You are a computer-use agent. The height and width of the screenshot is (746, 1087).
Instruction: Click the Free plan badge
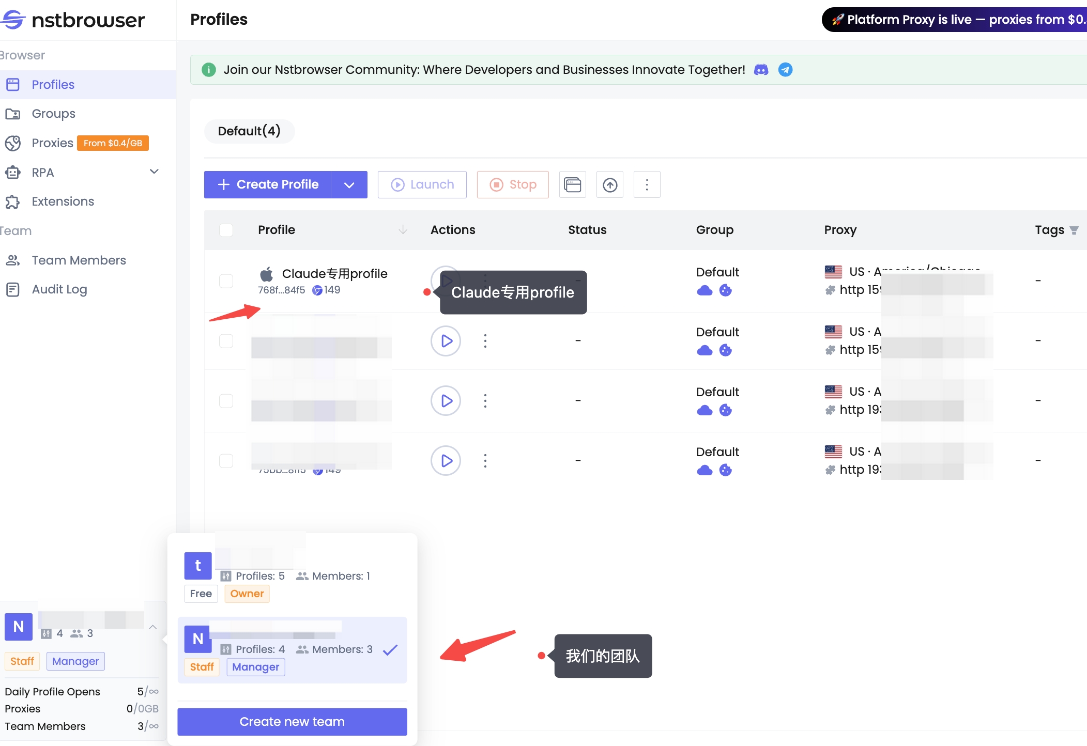[201, 594]
